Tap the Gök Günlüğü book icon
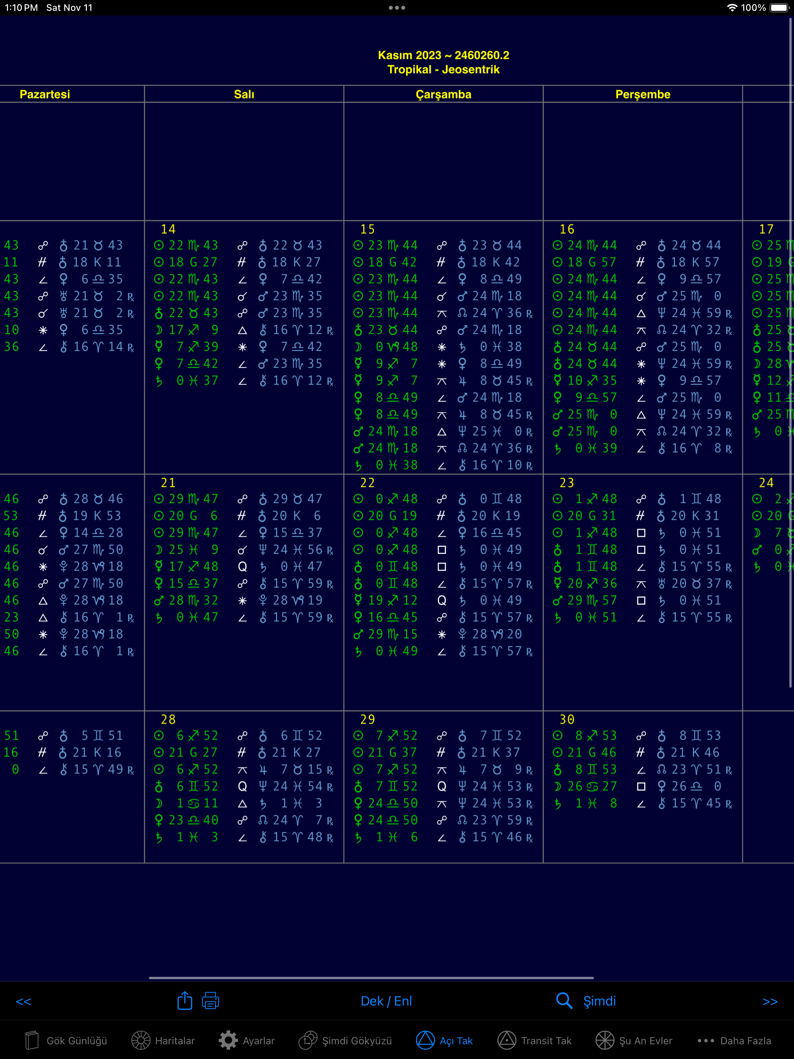Viewport: 794px width, 1059px height. 32,1040
